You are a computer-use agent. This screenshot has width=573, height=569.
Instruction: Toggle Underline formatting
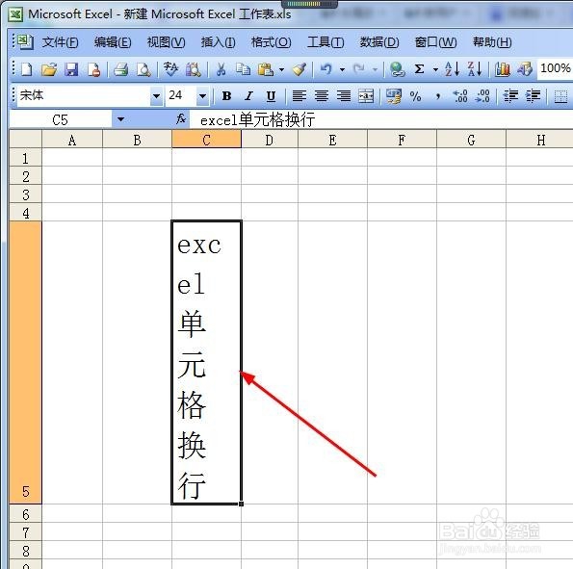pos(271,96)
